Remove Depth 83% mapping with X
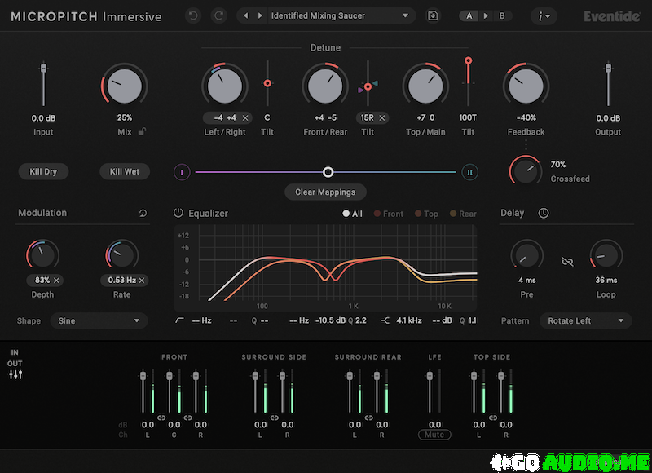The width and height of the screenshot is (652, 473). [56, 280]
